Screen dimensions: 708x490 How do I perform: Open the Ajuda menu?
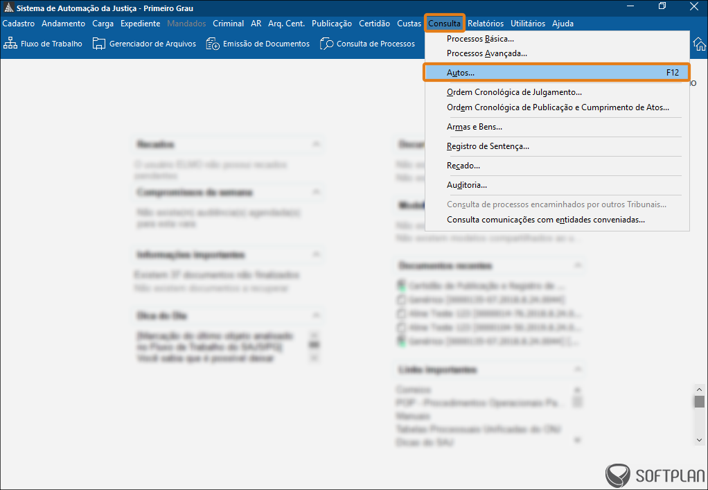(563, 24)
